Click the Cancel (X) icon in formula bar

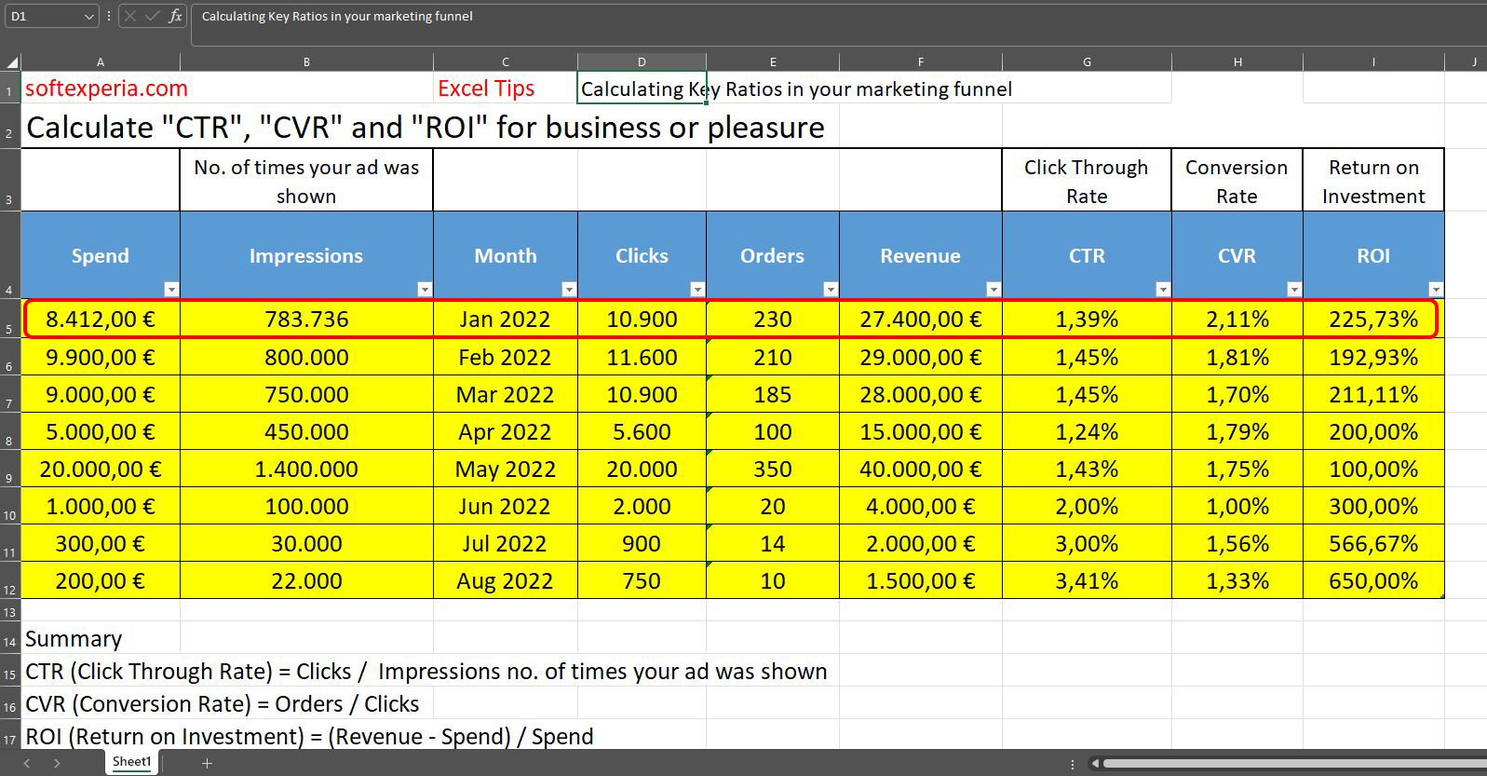tap(130, 17)
